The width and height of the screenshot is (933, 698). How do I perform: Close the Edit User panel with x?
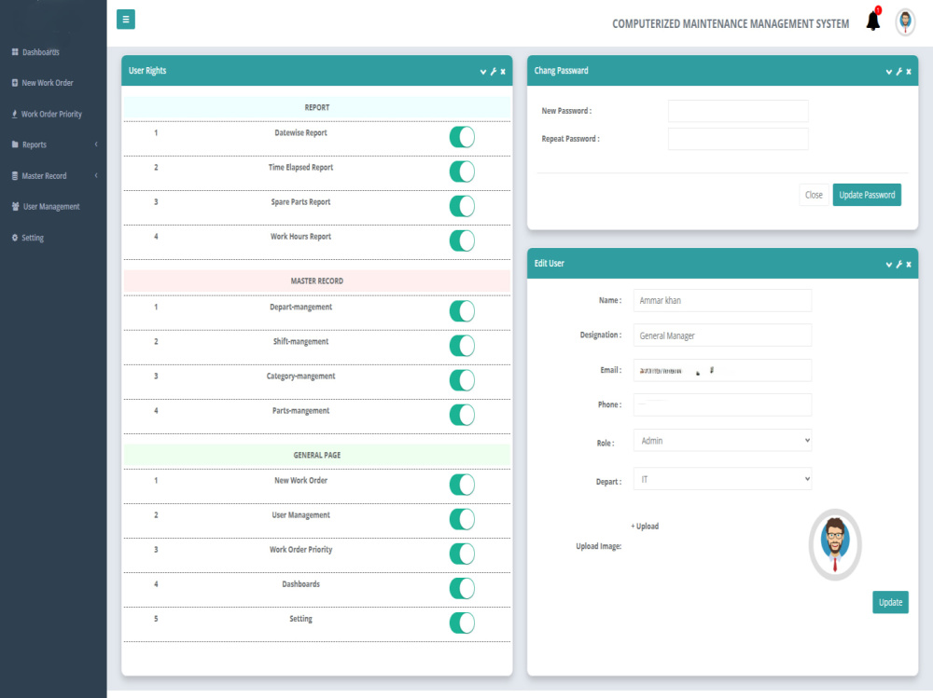(x=909, y=264)
